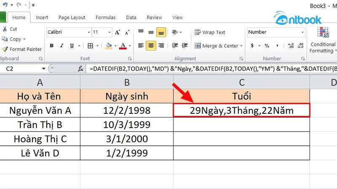Select the Nguyễn Văn A cell
Image resolution: width=337 pixels, height=189 pixels.
click(x=40, y=110)
